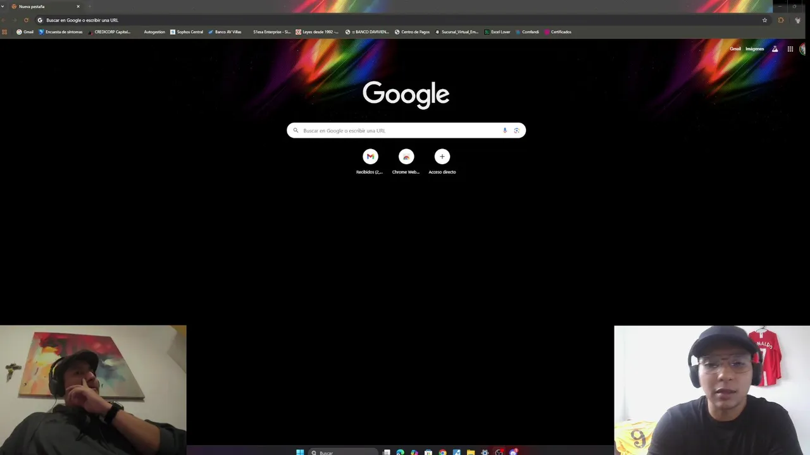The width and height of the screenshot is (810, 455).
Task: Add a shortcut with Acceso directo
Action: [442, 161]
